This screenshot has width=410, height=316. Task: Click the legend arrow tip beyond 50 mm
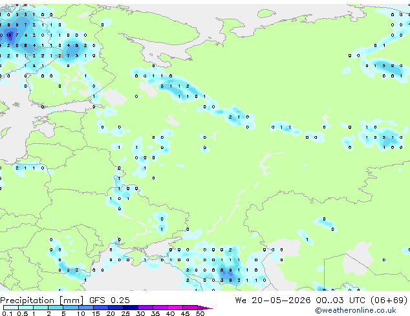tap(205, 308)
